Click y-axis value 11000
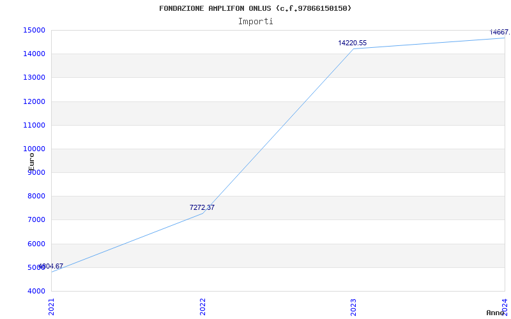511x319 pixels. click(x=34, y=125)
